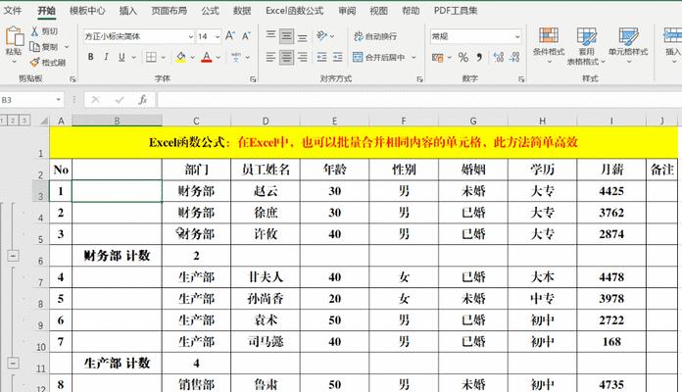The height and width of the screenshot is (392, 682).
Task: Switch to 页面布局 ribbon tab
Action: tap(169, 11)
